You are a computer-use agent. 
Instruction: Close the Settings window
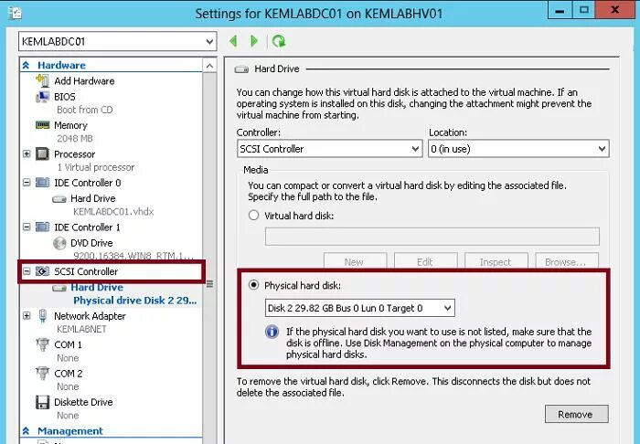[x=614, y=10]
